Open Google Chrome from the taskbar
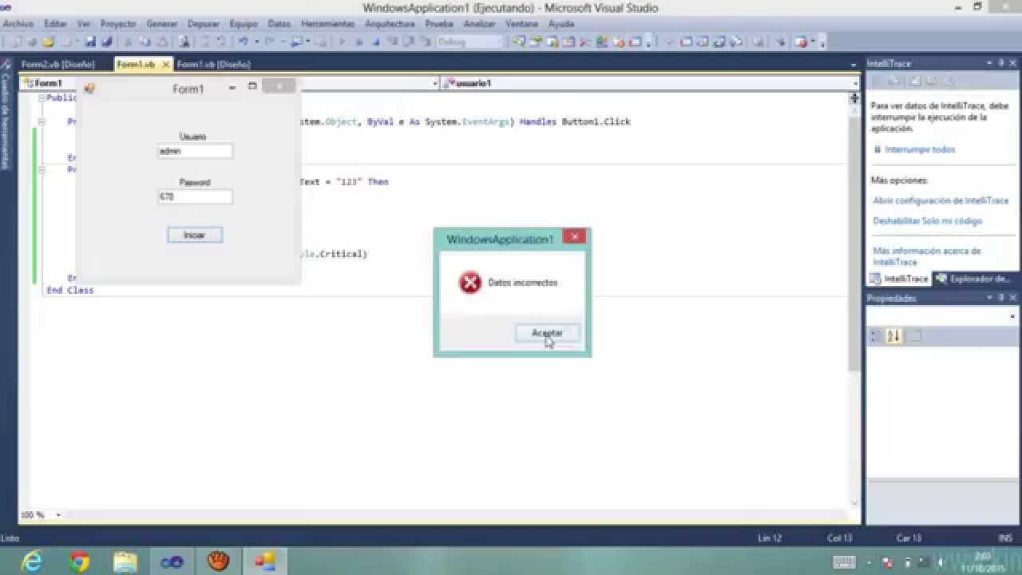Image resolution: width=1022 pixels, height=575 pixels. coord(79,561)
